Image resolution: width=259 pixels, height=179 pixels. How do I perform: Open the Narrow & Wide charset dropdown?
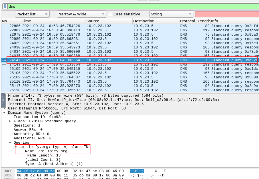pos(81,14)
